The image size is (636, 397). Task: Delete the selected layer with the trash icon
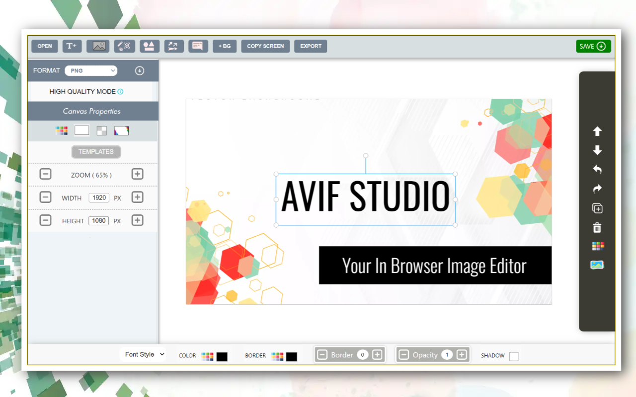pos(597,227)
